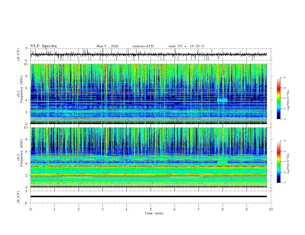Click time-axis tick label "5"

point(151,209)
